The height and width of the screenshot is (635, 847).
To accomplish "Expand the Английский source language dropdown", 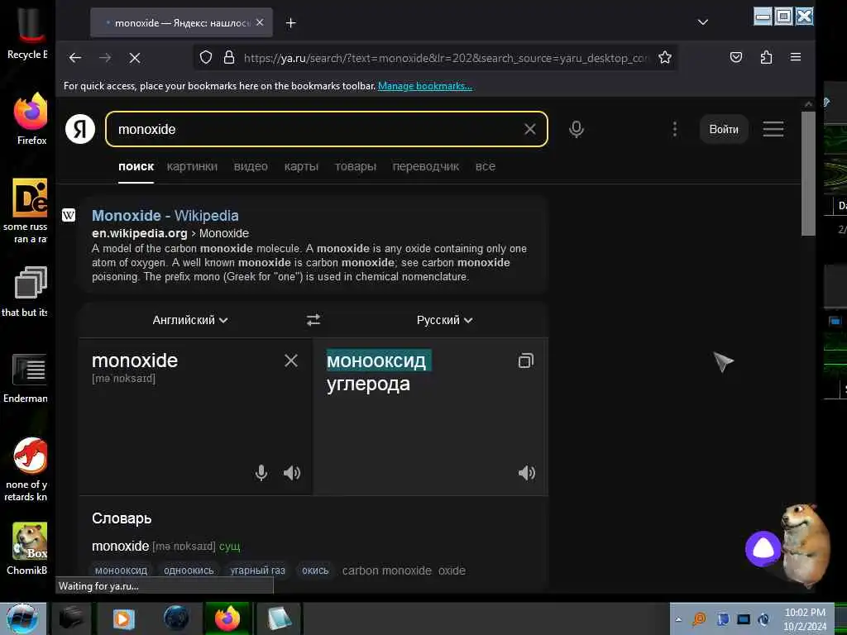I will click(190, 320).
